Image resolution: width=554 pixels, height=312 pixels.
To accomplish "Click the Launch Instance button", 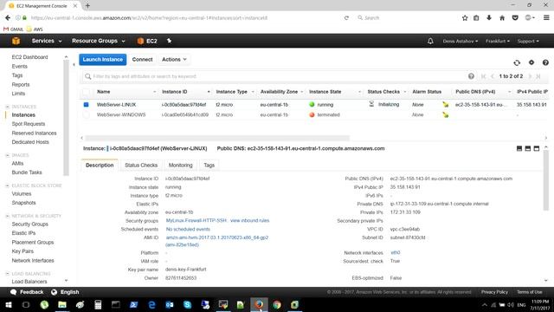I will [x=103, y=60].
